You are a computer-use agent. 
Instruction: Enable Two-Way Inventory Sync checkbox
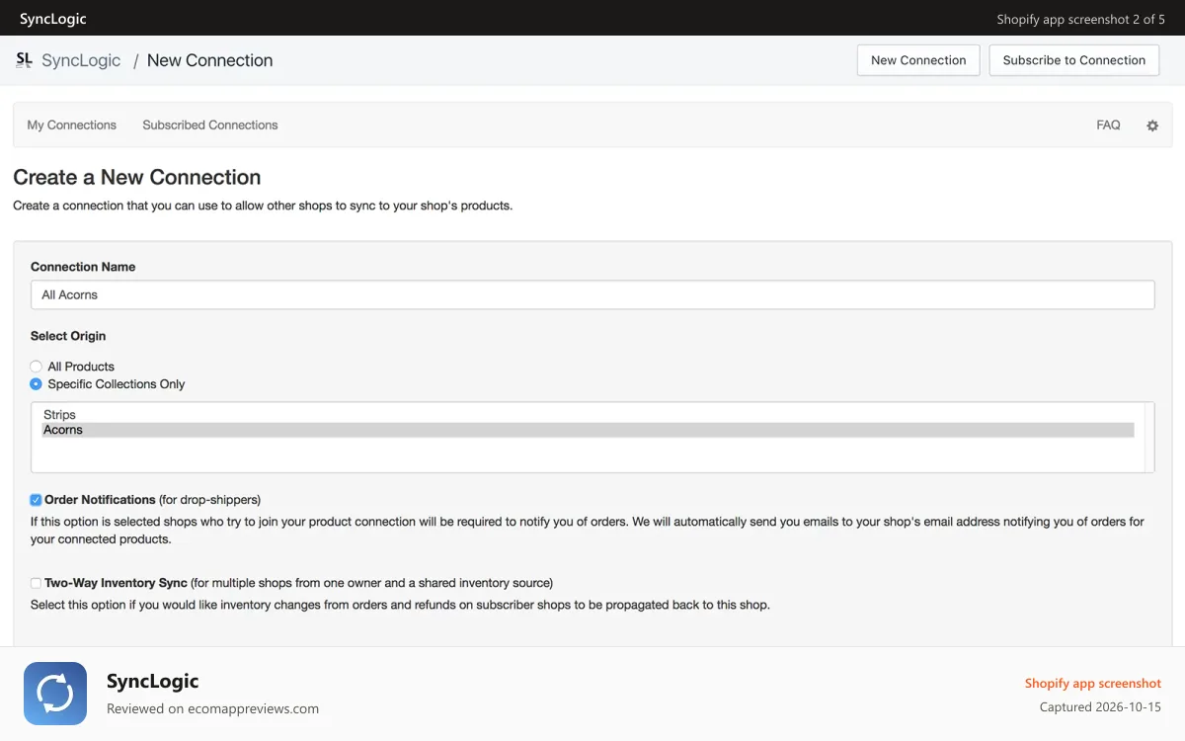[36, 583]
